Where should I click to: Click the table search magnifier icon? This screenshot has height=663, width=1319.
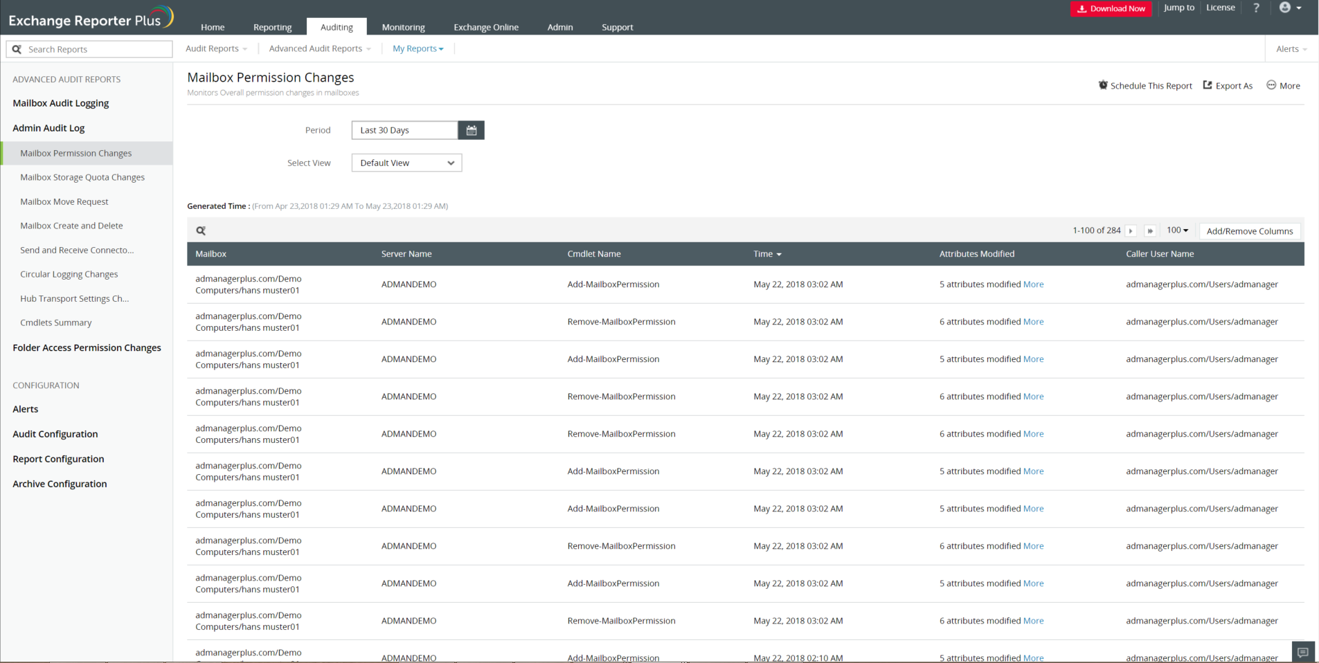(201, 231)
